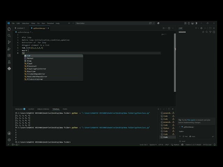Select the format autocomplete suggestion

[x=53, y=58]
